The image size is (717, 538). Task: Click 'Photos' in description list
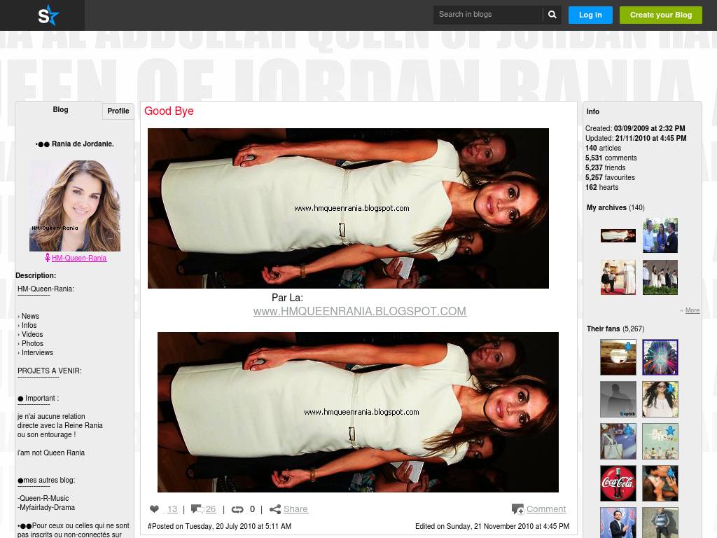[32, 343]
